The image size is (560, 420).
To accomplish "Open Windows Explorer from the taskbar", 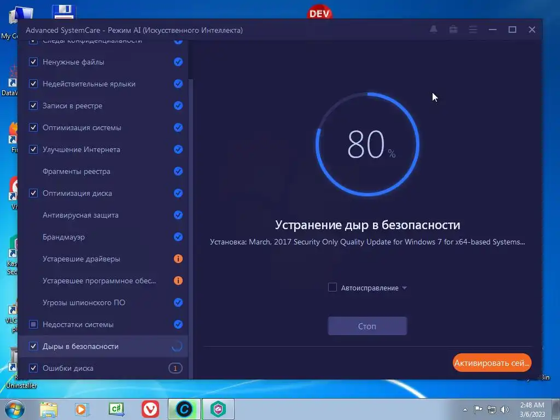I will pyautogui.click(x=49, y=409).
